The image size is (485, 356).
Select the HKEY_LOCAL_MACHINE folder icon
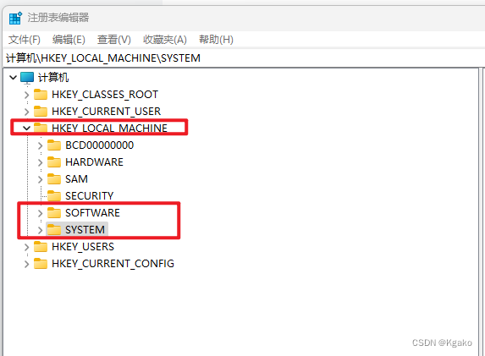pyautogui.click(x=41, y=128)
